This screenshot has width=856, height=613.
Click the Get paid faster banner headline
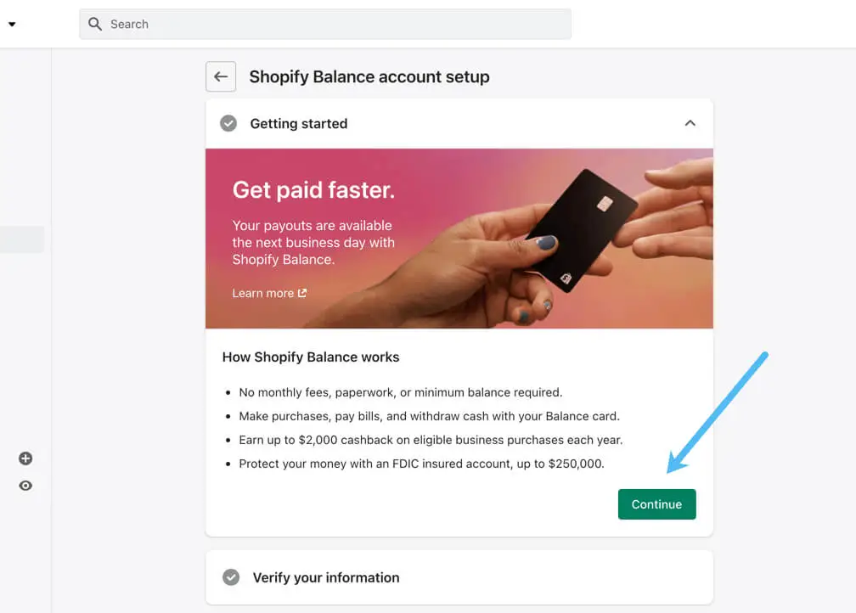[313, 190]
